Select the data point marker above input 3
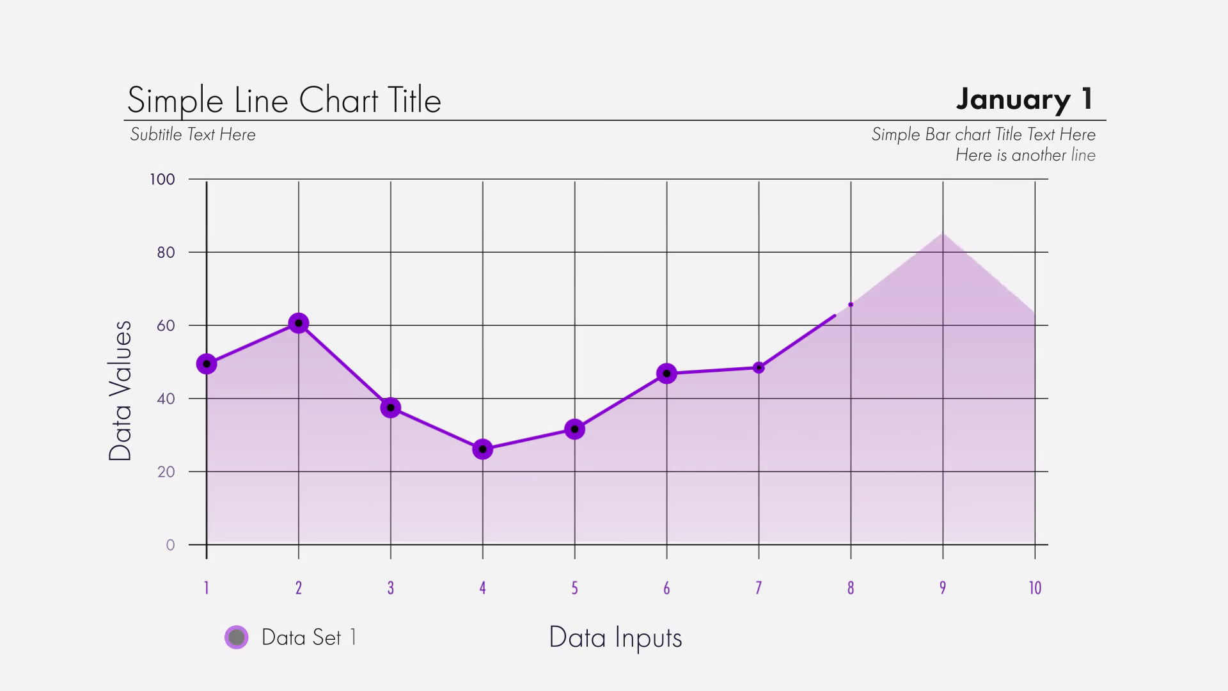Image resolution: width=1228 pixels, height=691 pixels. click(391, 408)
